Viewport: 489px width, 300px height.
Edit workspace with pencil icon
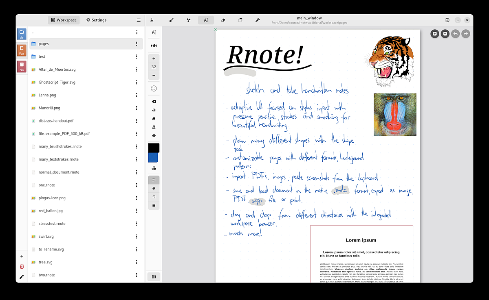tap(22, 277)
